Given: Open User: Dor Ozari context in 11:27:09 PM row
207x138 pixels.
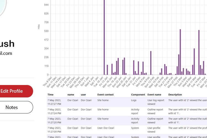Looking at the screenshot, I should tap(106, 128).
